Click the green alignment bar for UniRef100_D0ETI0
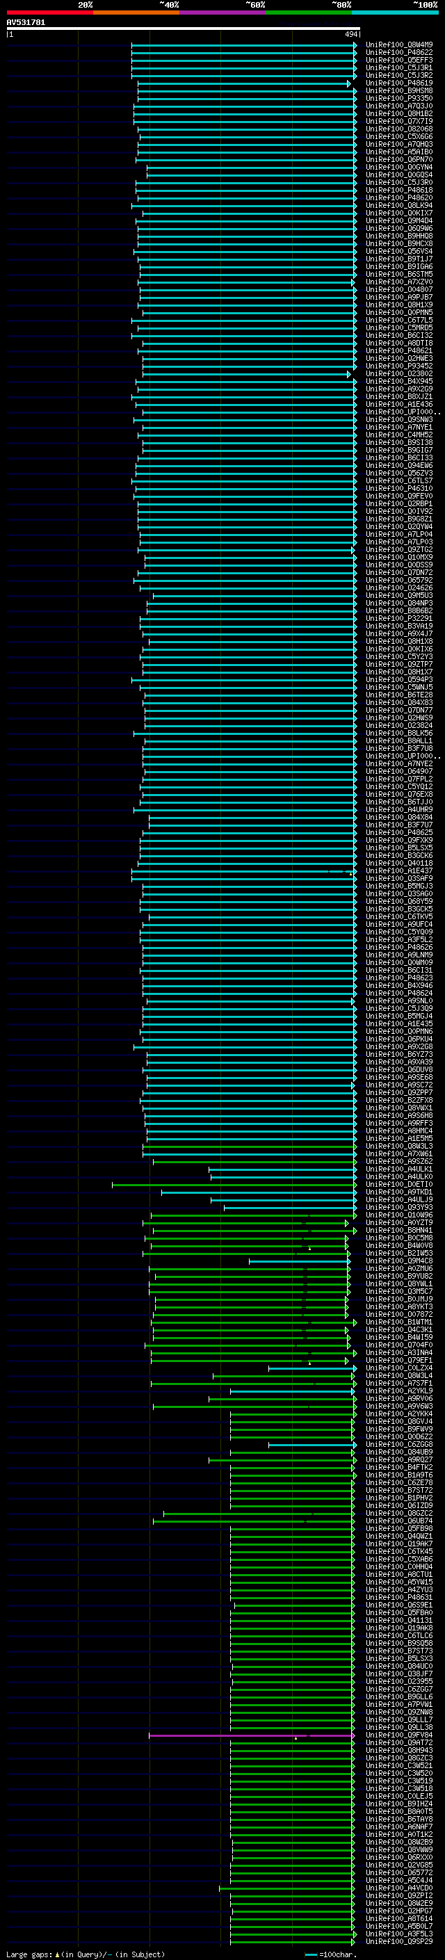Screen dimensions: 445x1960 [234, 1185]
